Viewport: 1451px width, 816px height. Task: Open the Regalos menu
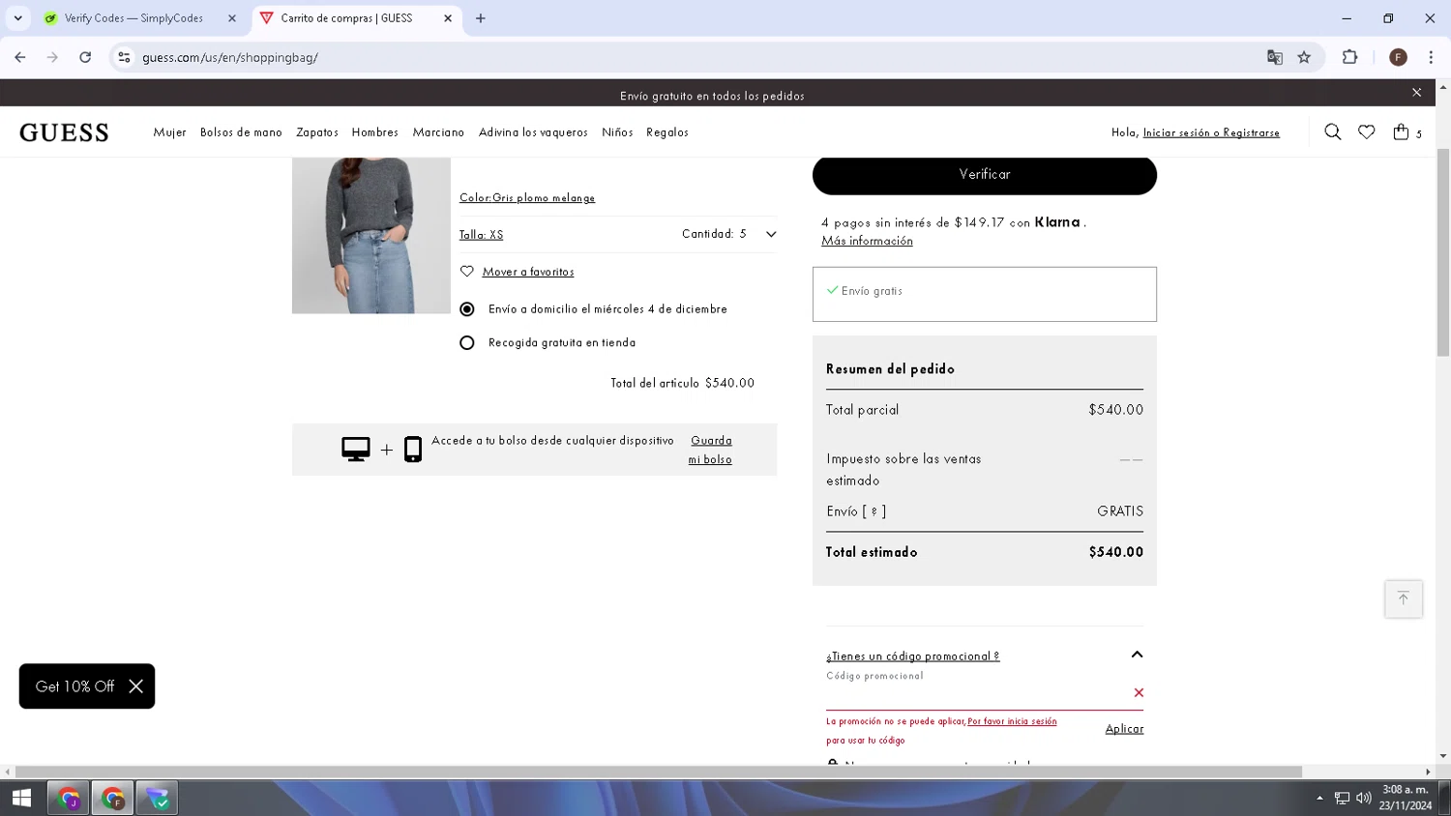[667, 132]
